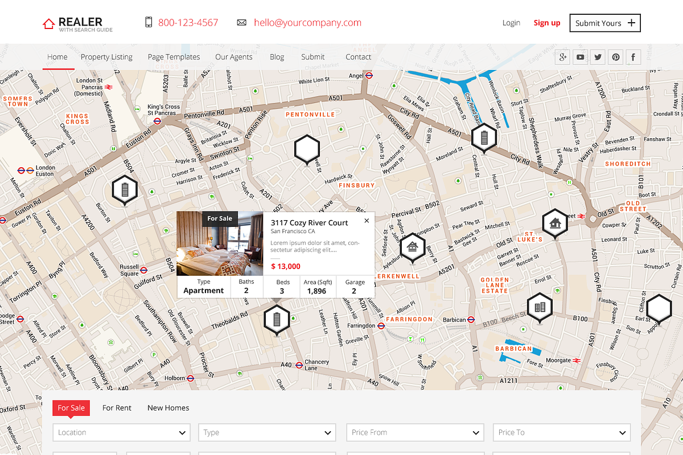
Task: Open the Facebook social icon
Action: pos(633,57)
